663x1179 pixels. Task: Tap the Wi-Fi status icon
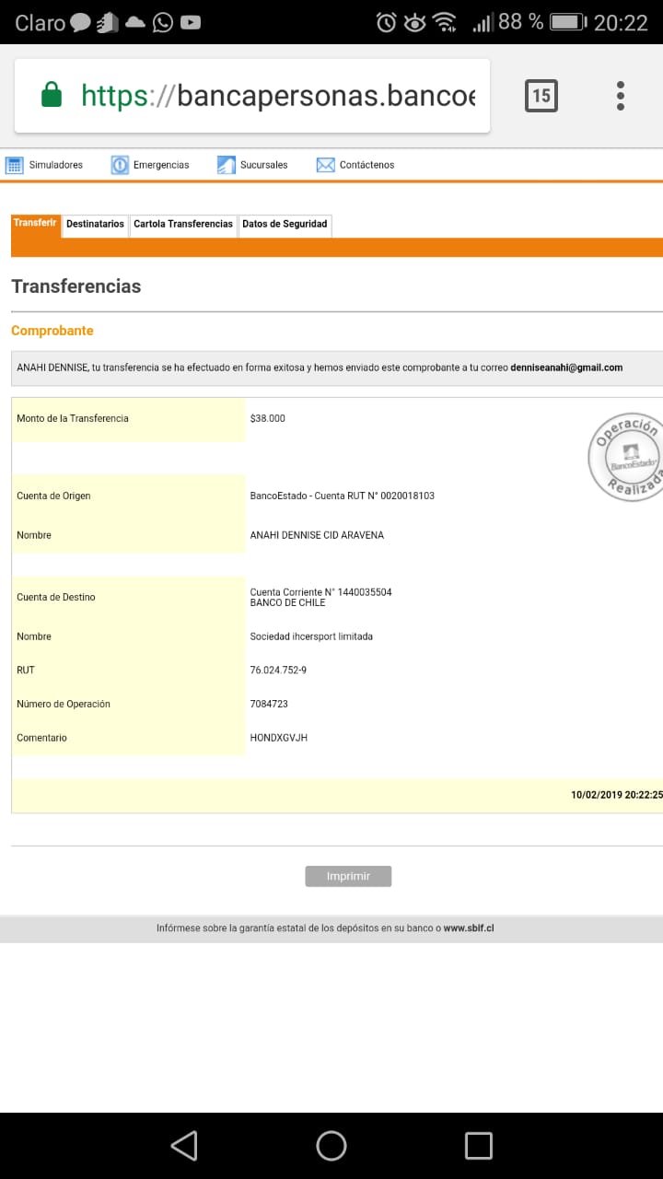click(x=445, y=22)
